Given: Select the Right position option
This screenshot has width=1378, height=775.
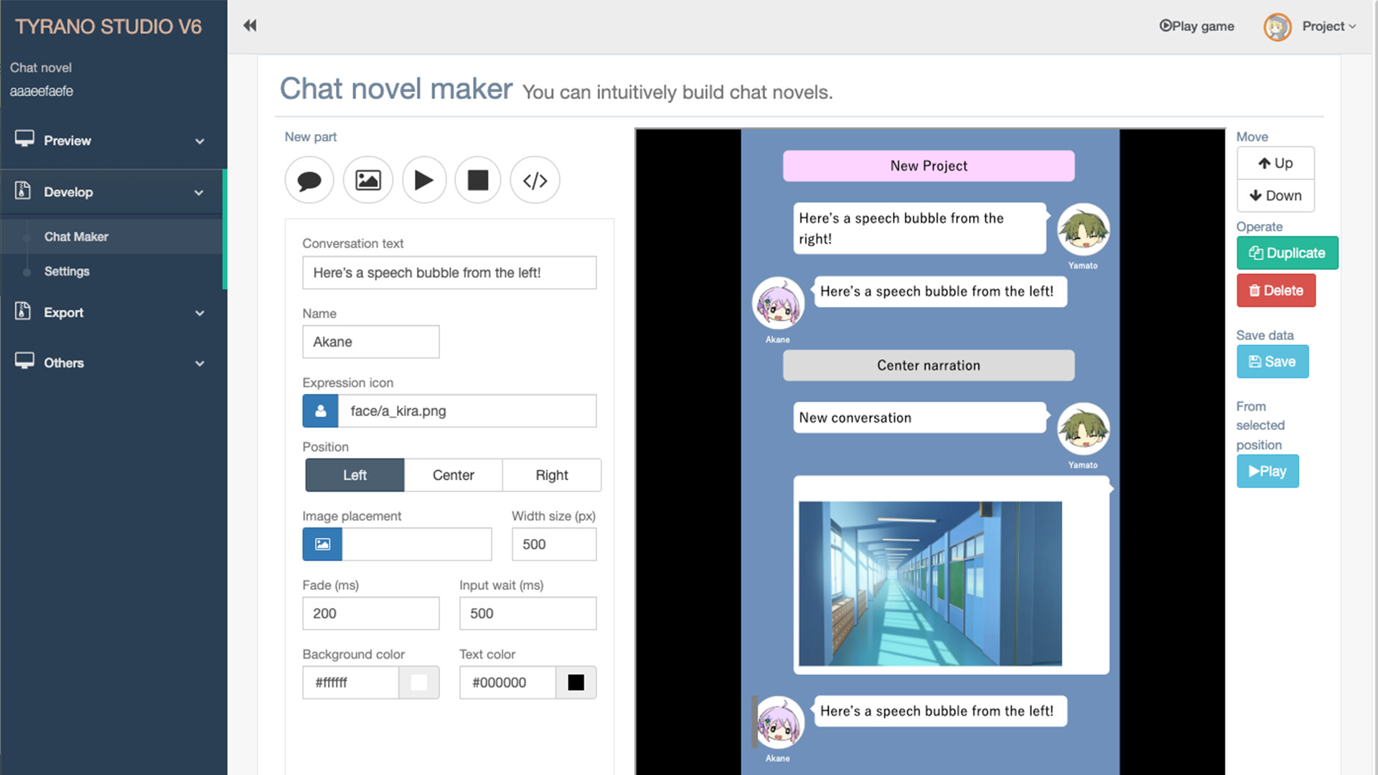Looking at the screenshot, I should point(551,475).
